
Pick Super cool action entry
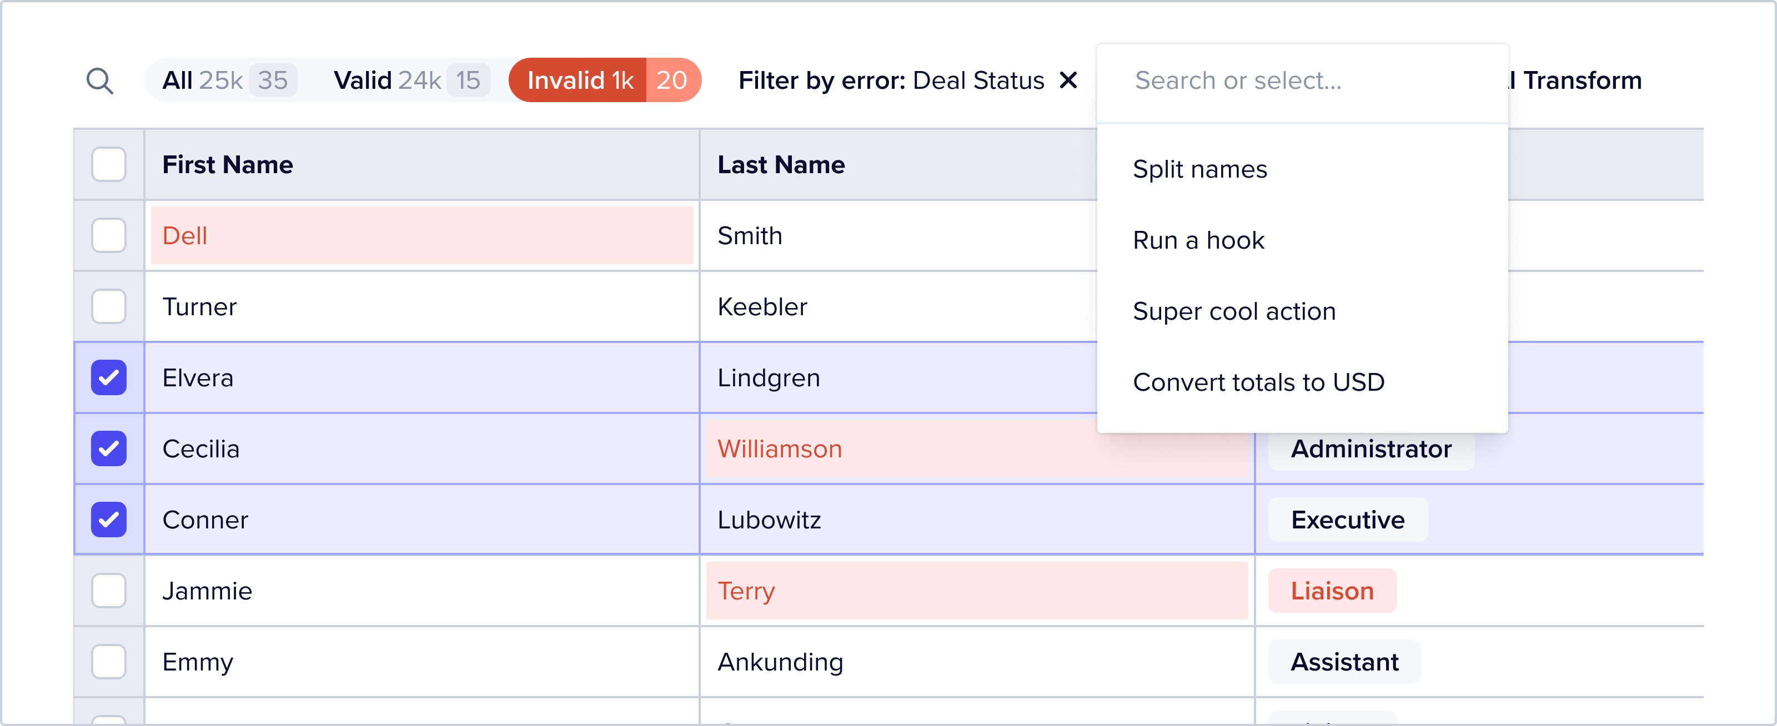pos(1234,311)
